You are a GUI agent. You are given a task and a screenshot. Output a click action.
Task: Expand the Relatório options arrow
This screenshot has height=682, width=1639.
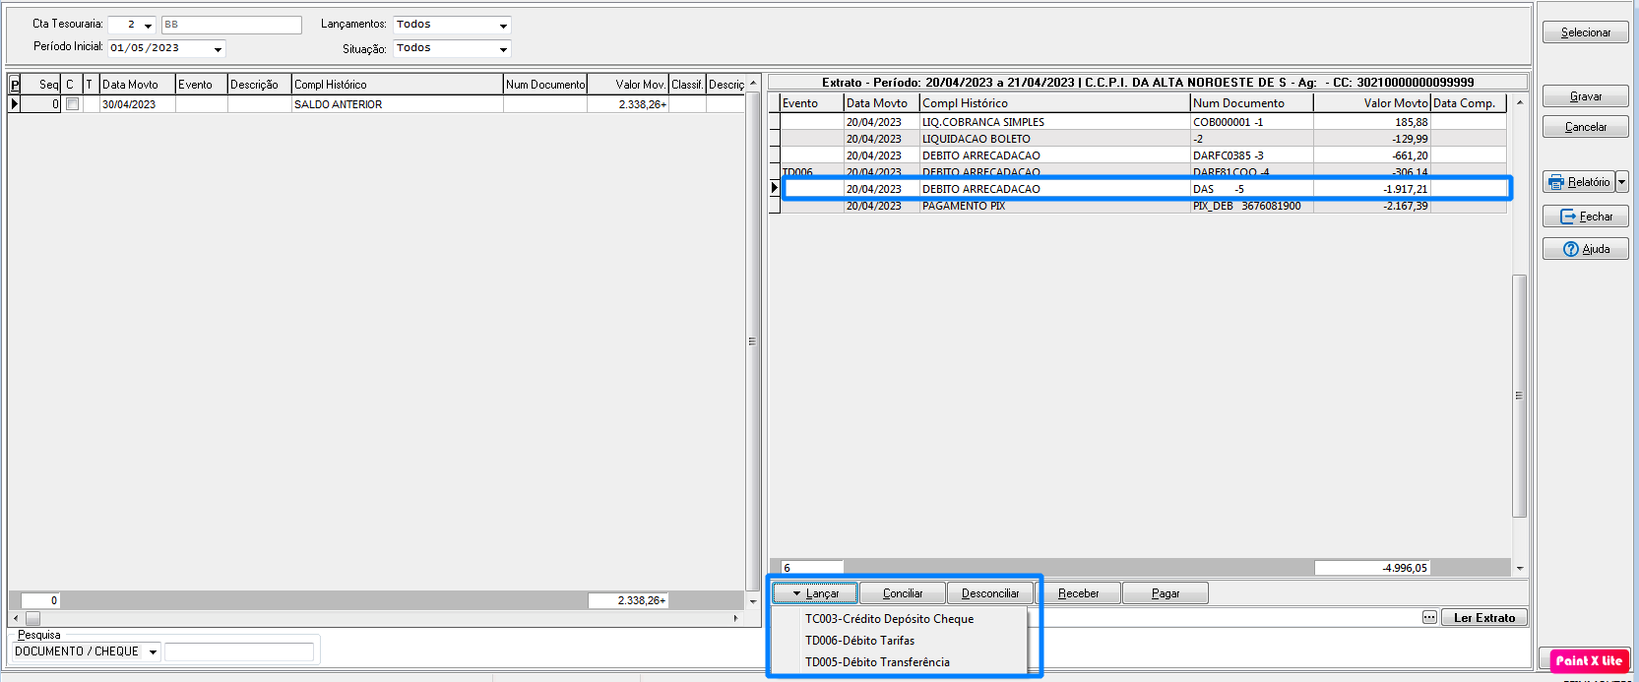(1622, 182)
